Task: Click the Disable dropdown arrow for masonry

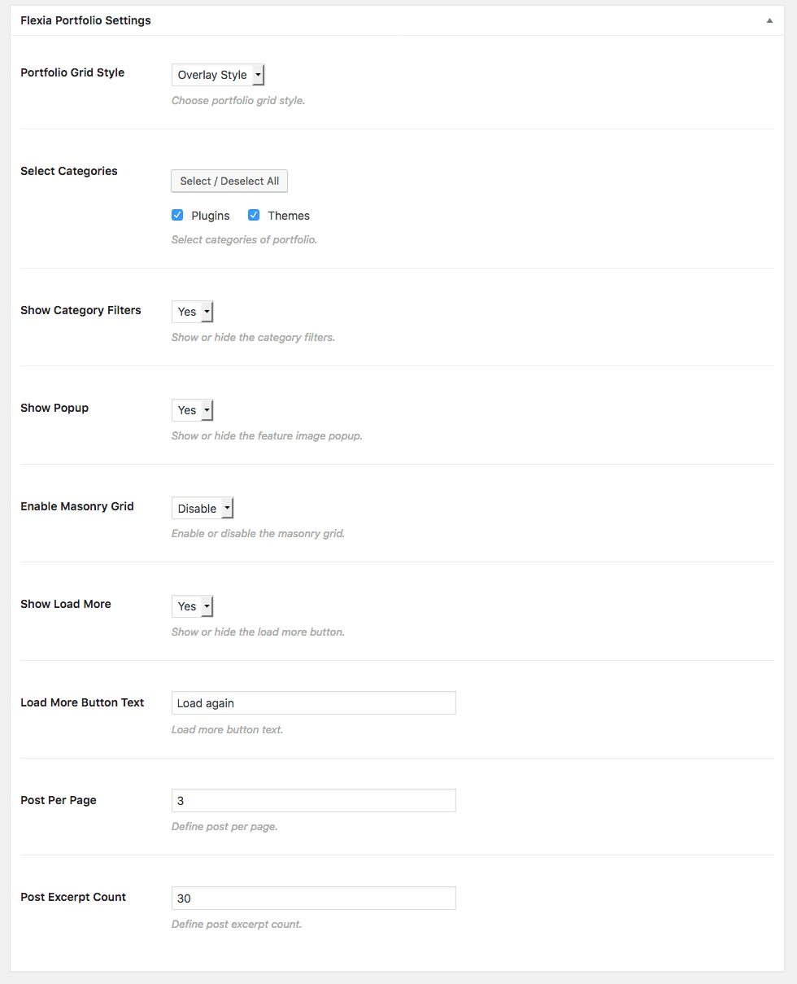Action: 227,509
